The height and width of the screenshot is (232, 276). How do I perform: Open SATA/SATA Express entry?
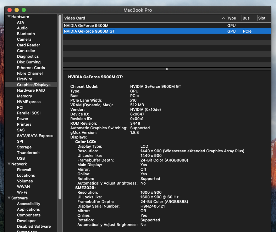35,136
